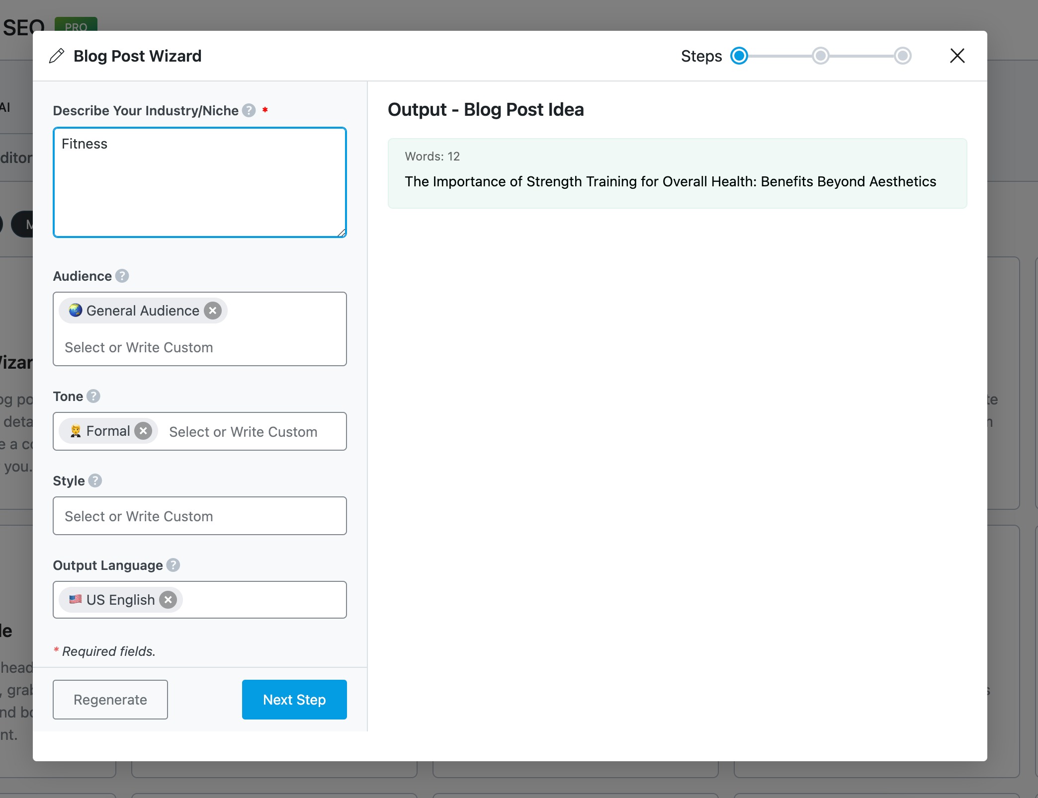This screenshot has width=1038, height=798.
Task: Click the PRO badge behind the dialog
Action: click(76, 24)
